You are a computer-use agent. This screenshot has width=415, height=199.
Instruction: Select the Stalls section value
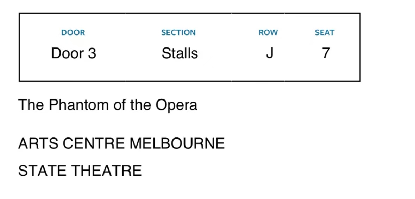coord(180,53)
